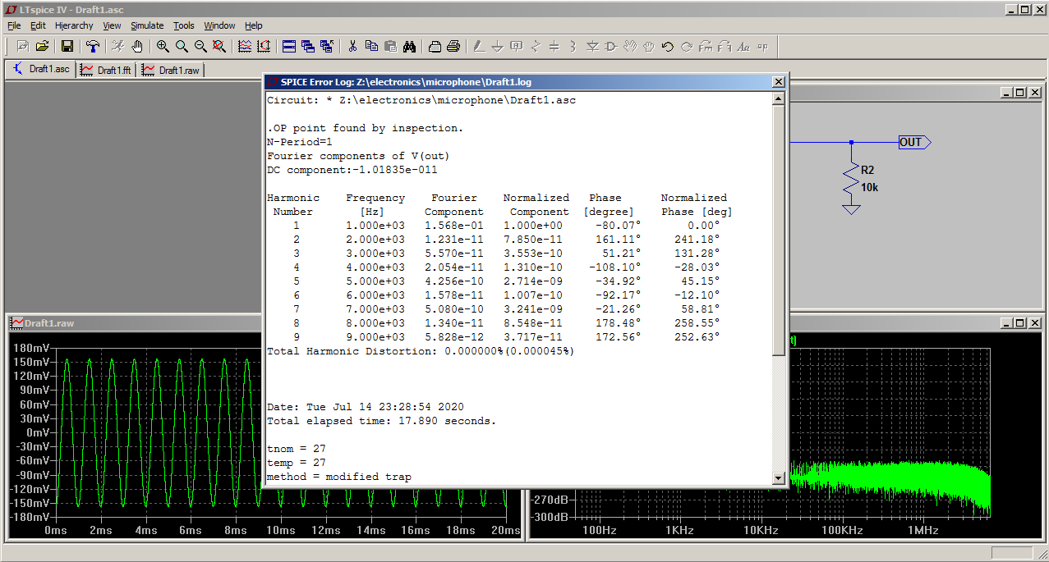The image size is (1049, 562).
Task: Tile windows with the toolbar icon
Action: [x=289, y=46]
